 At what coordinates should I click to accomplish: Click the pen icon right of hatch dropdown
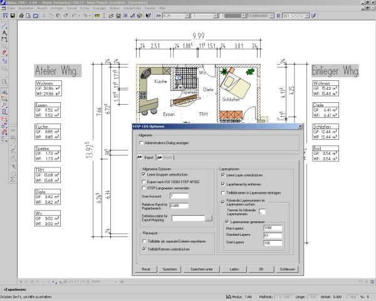coord(313,16)
